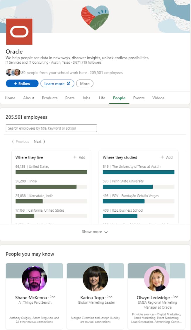Click the Oracle company name heading
This screenshot has height=330, width=191.
(14, 52)
